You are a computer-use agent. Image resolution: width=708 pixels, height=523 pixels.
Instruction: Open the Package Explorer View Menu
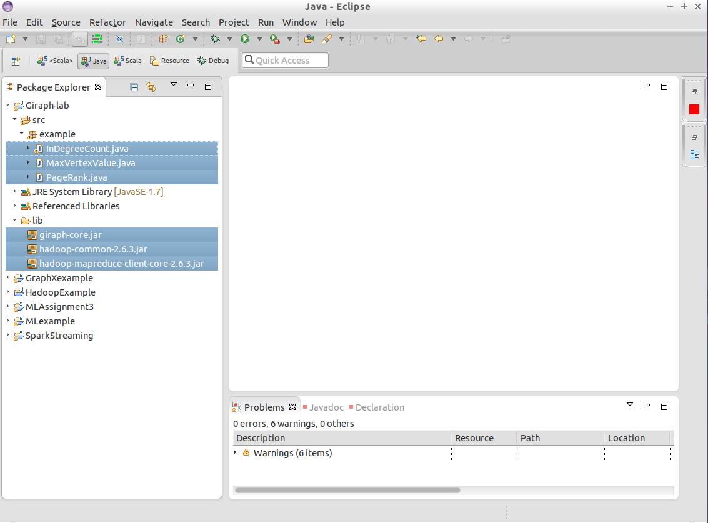(173, 84)
